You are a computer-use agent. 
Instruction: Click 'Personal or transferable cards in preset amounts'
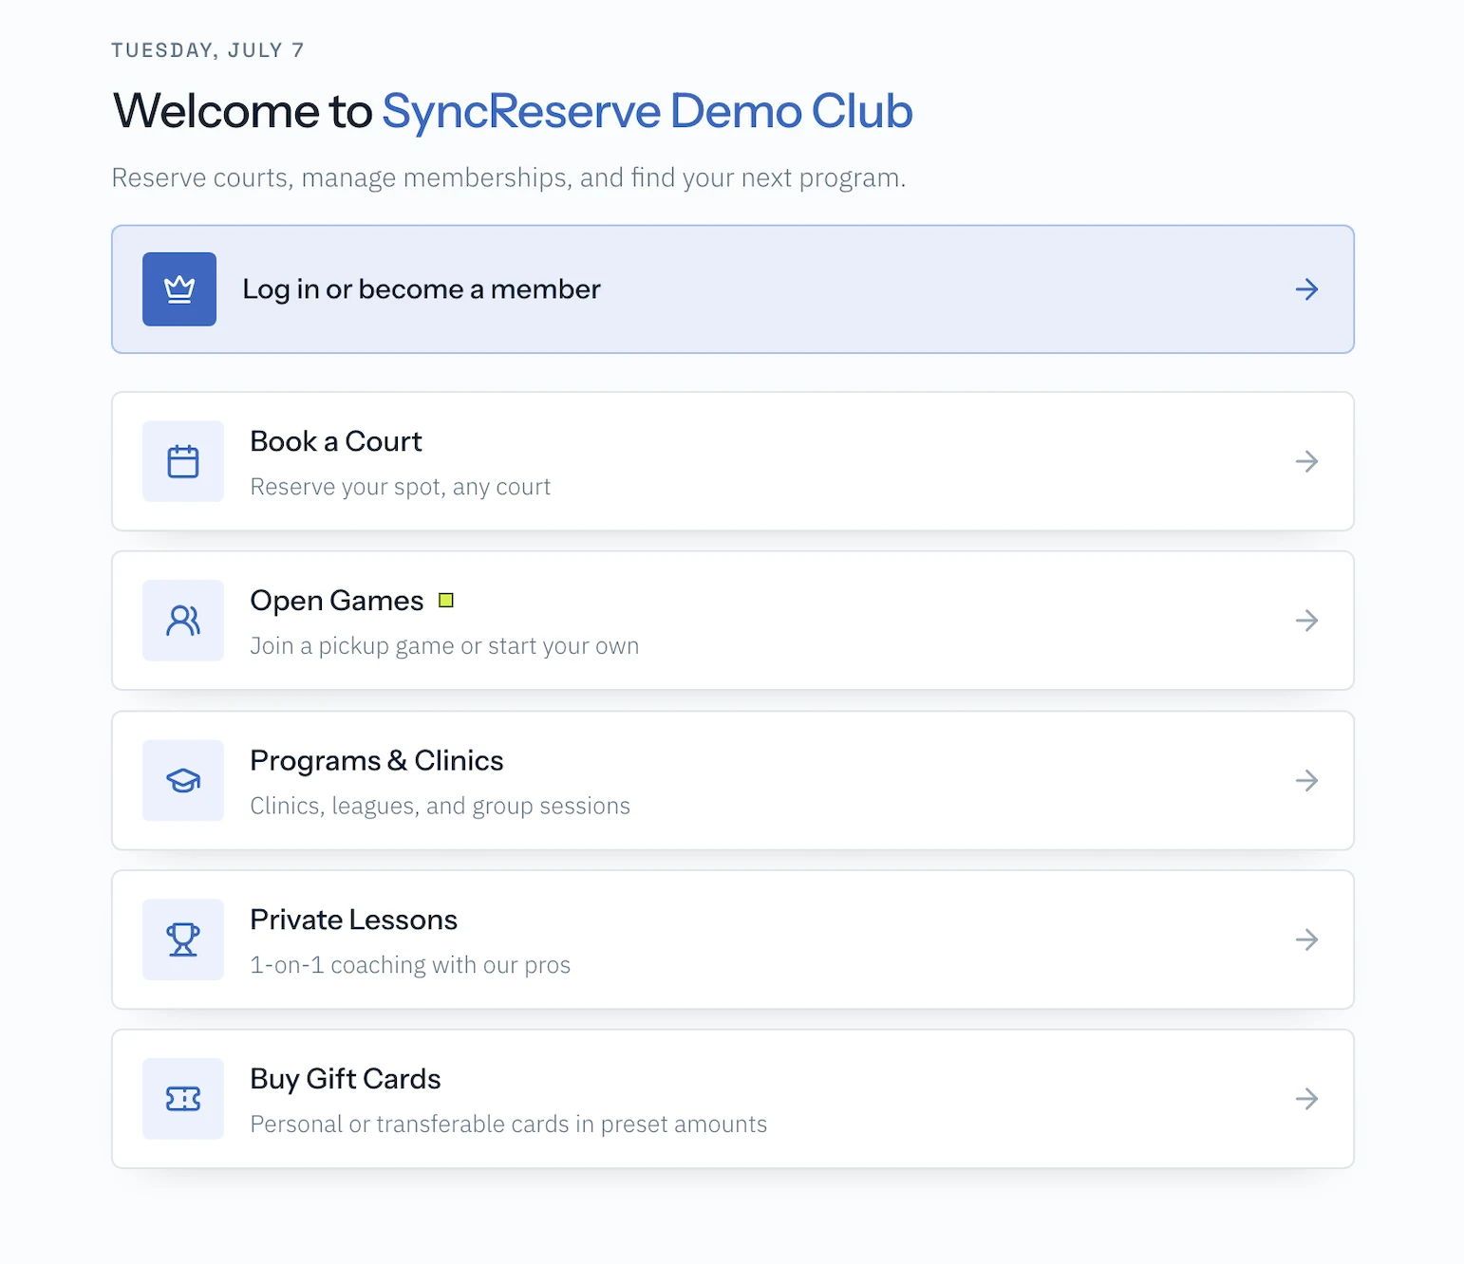pos(509,1125)
